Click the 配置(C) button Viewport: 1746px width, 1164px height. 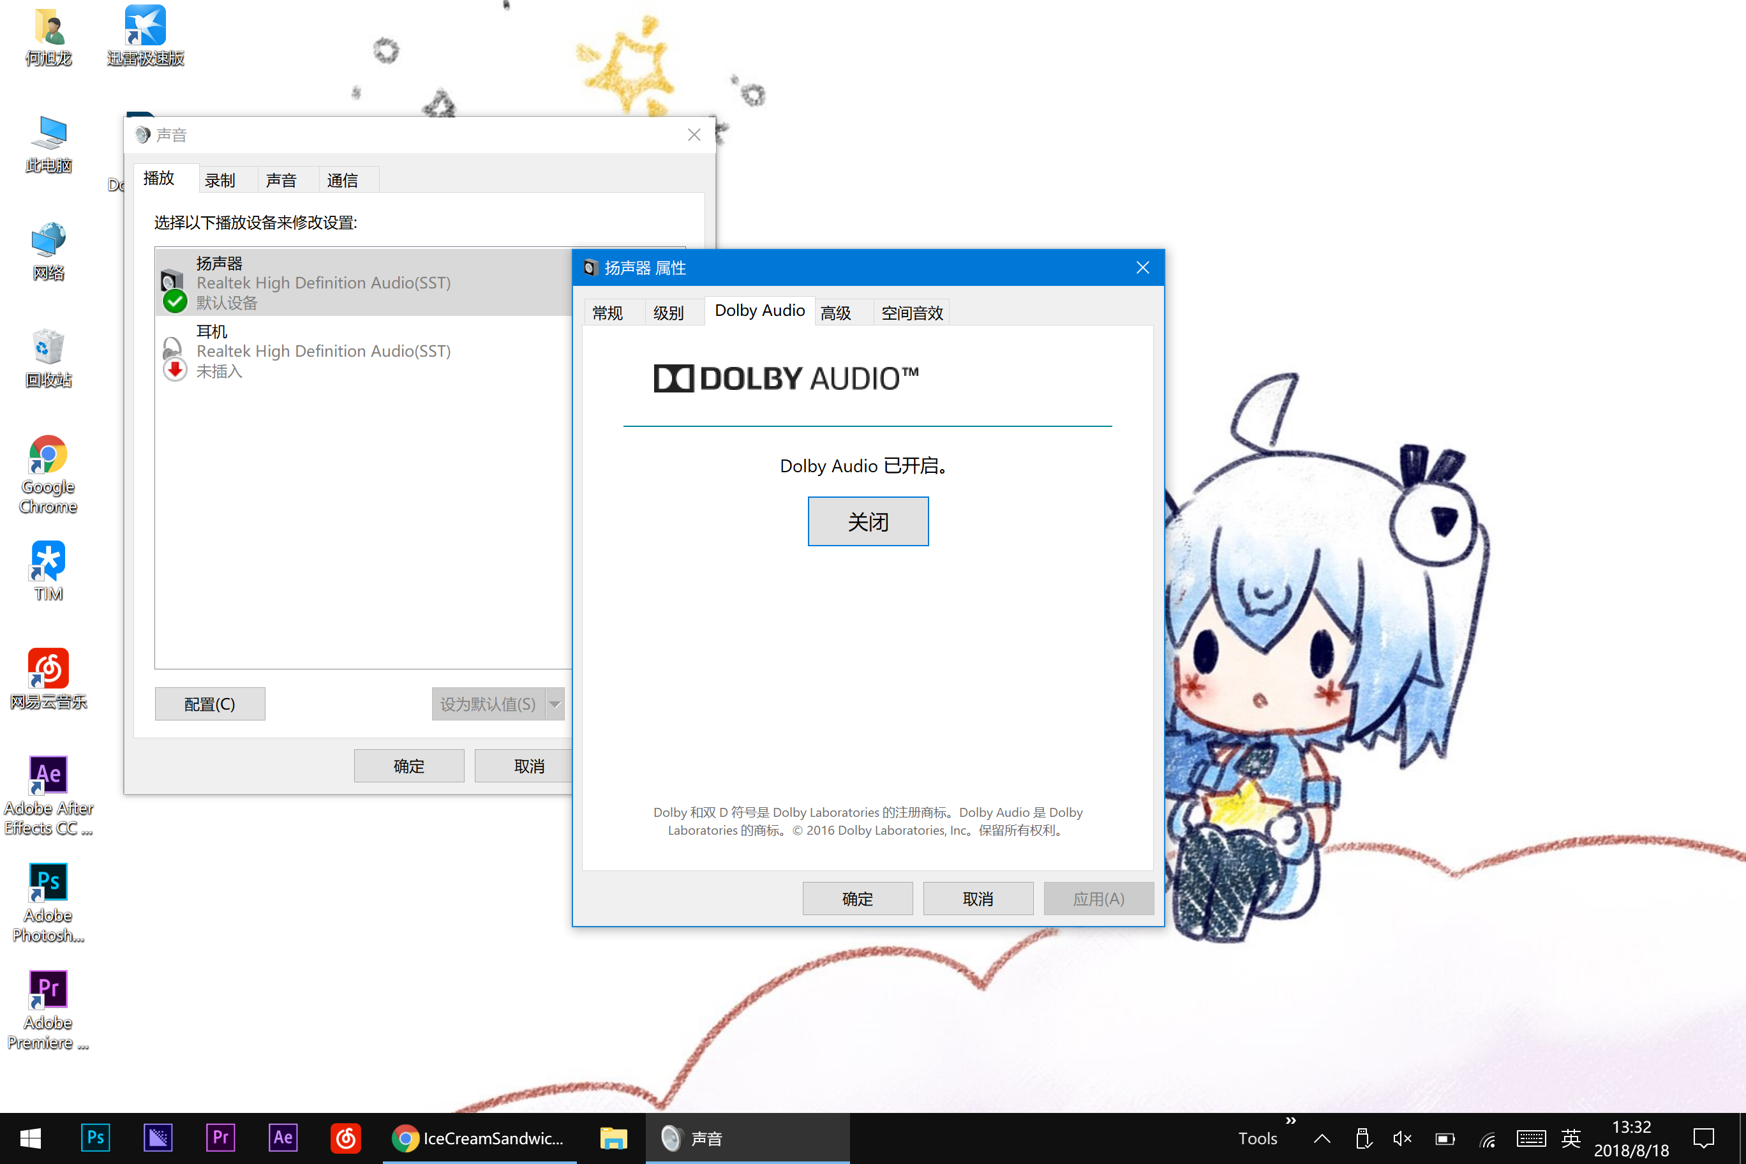[209, 704]
